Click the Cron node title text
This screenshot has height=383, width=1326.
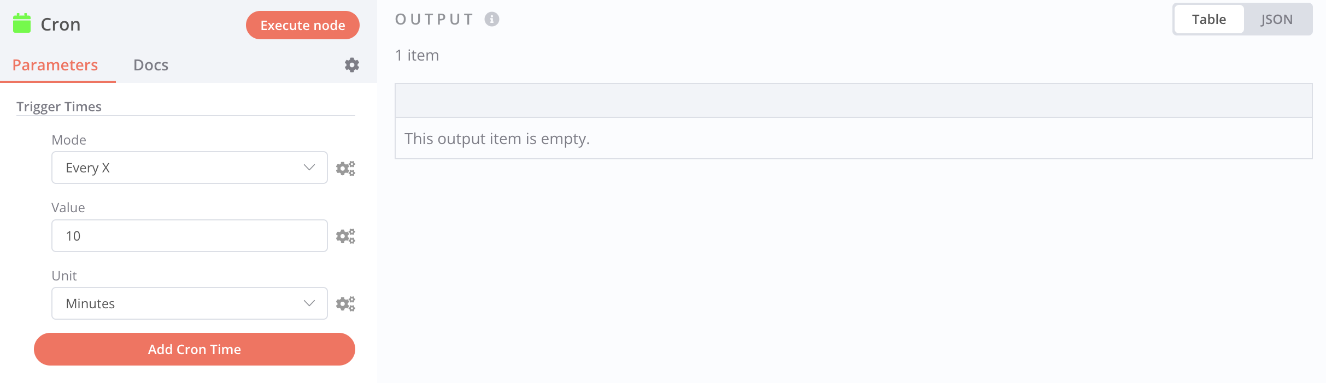tap(61, 25)
